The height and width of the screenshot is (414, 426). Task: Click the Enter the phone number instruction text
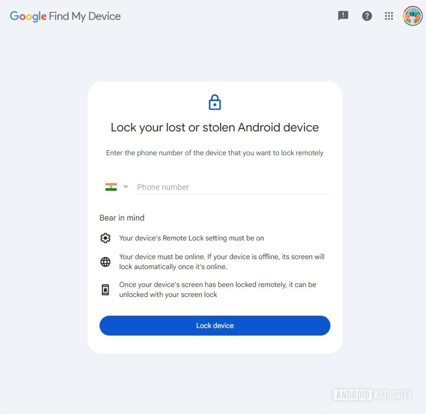(215, 153)
